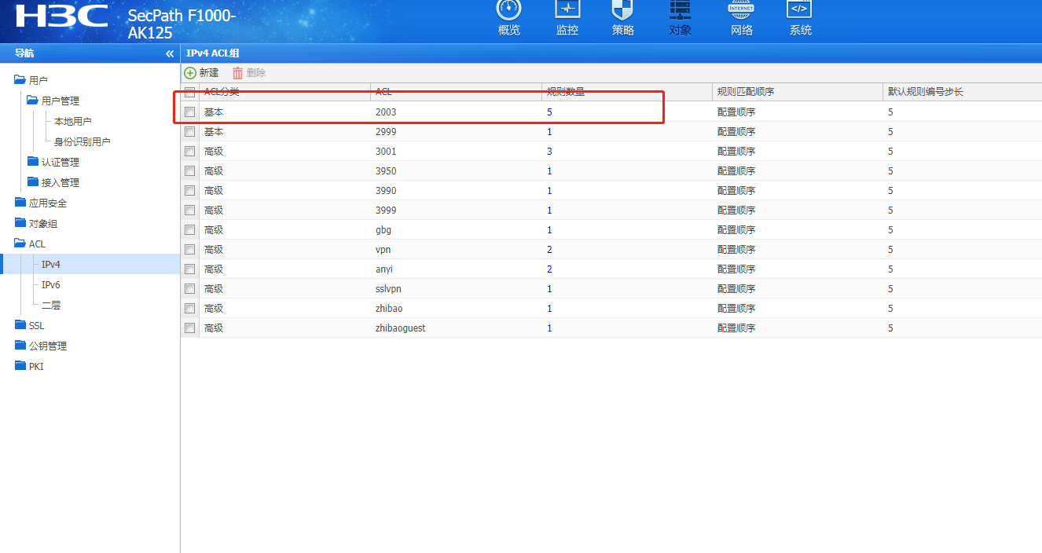
Task: Open rule count 5 for ACL 2003
Action: pos(550,112)
